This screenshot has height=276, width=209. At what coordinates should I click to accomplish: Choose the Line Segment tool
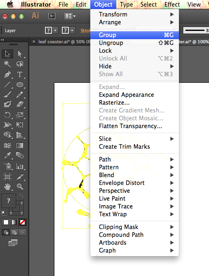coord(7,84)
